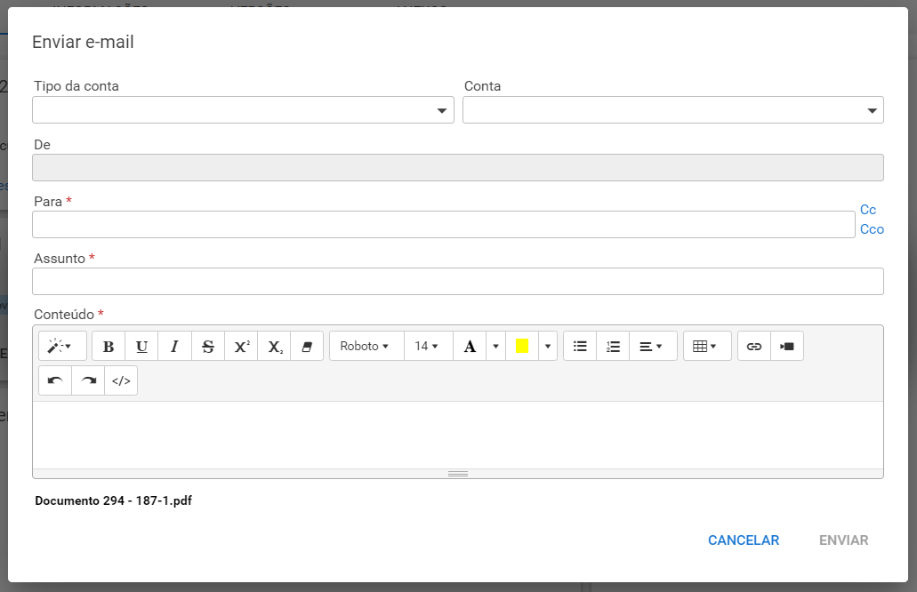Open the Conta dropdown
Viewport: 917px width, 592px height.
click(x=673, y=110)
